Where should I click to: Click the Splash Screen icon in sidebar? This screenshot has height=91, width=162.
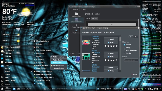point(76,30)
